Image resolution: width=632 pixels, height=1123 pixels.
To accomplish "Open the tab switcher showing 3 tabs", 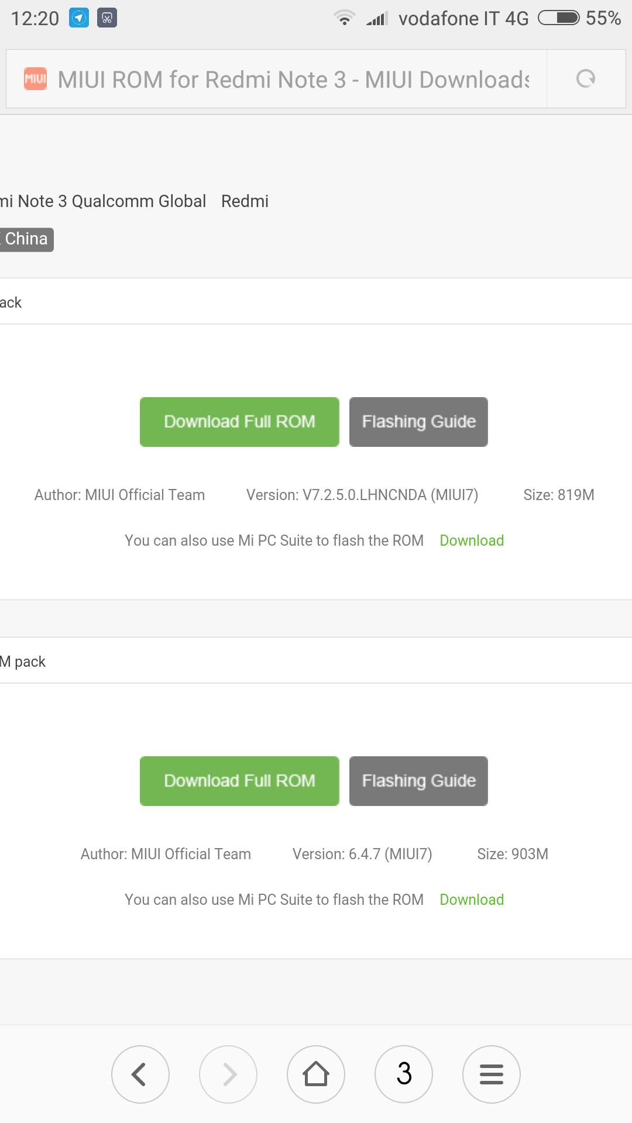I will pyautogui.click(x=404, y=1074).
